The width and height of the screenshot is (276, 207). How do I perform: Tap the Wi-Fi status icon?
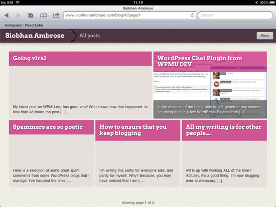point(18,3)
